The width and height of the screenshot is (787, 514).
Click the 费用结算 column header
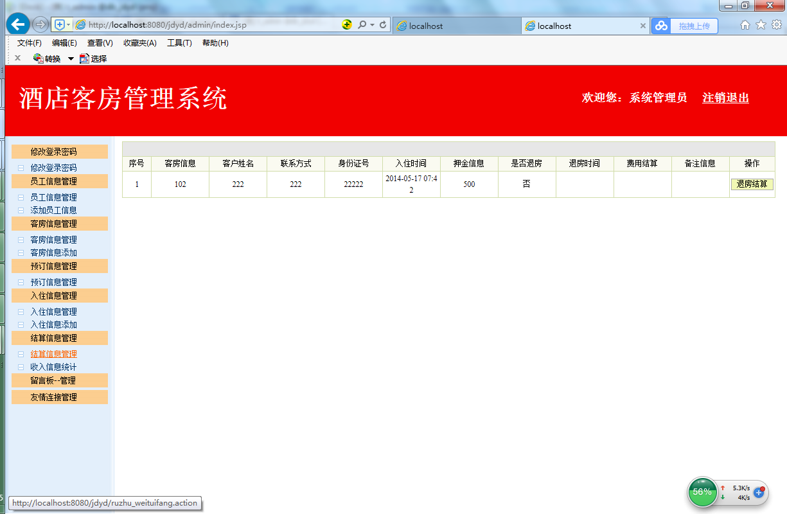point(642,164)
